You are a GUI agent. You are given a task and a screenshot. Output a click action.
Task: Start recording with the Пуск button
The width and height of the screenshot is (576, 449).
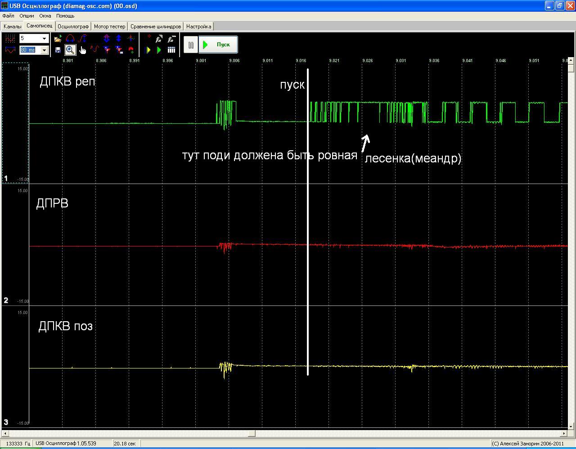pos(218,45)
